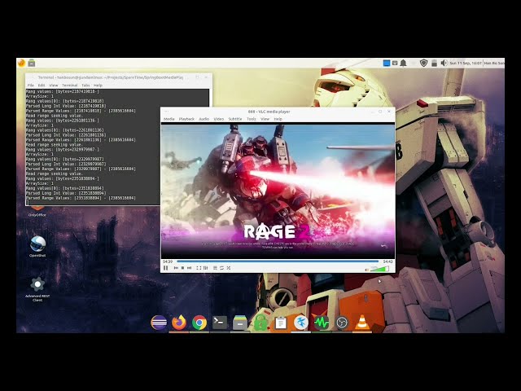Open VLC Playback menu

[x=186, y=119]
